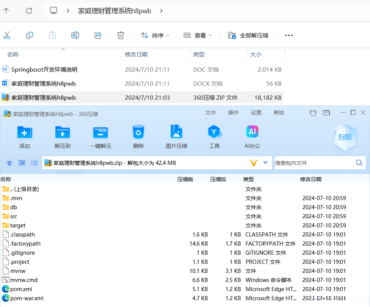This screenshot has height=307, width=370.
Task: Click the Delete trash icon in Explorer
Action: 121,35
